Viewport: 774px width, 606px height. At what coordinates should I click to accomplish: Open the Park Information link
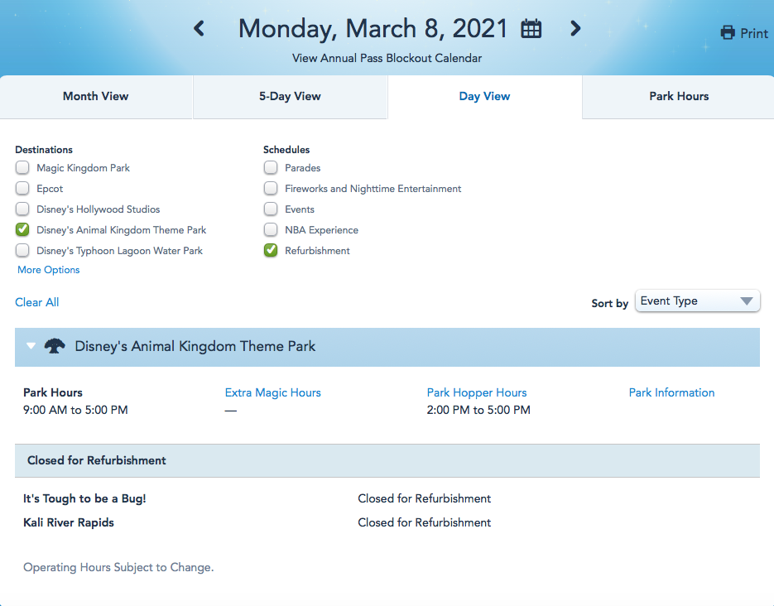pyautogui.click(x=672, y=392)
